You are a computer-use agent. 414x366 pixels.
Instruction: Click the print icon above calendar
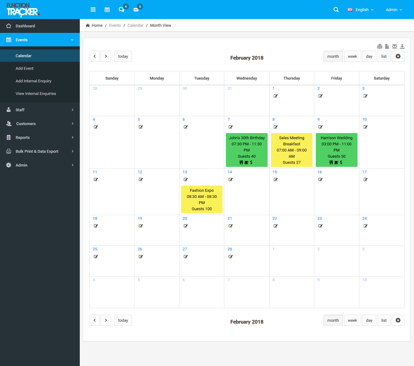click(380, 46)
